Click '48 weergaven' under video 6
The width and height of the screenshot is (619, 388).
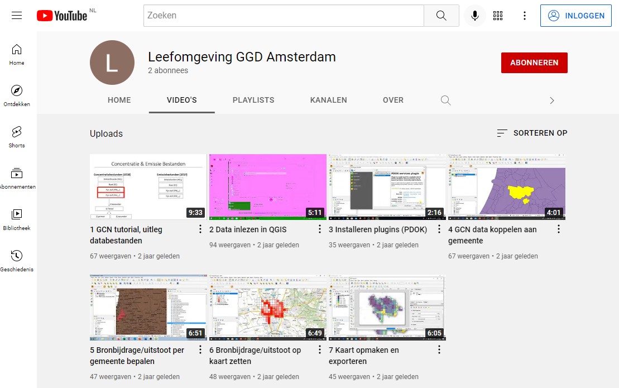tap(230, 376)
